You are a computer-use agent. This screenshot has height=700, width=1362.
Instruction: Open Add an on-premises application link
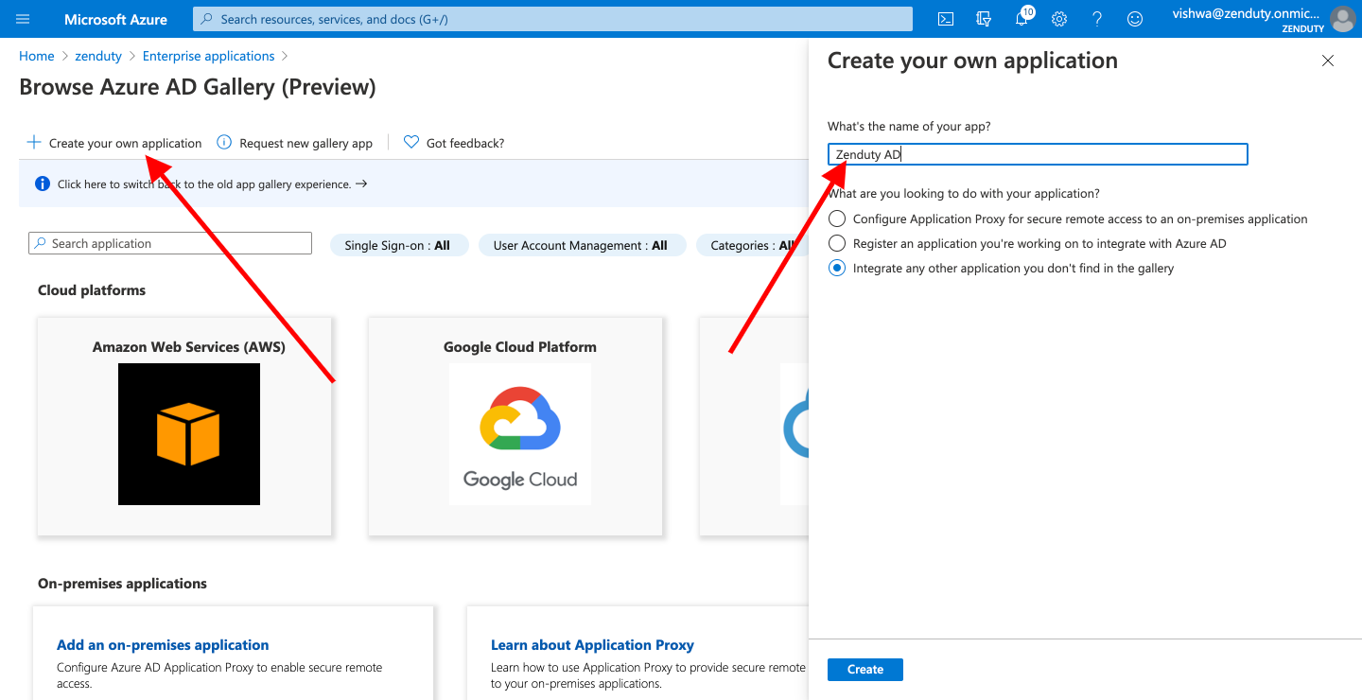coord(163,645)
